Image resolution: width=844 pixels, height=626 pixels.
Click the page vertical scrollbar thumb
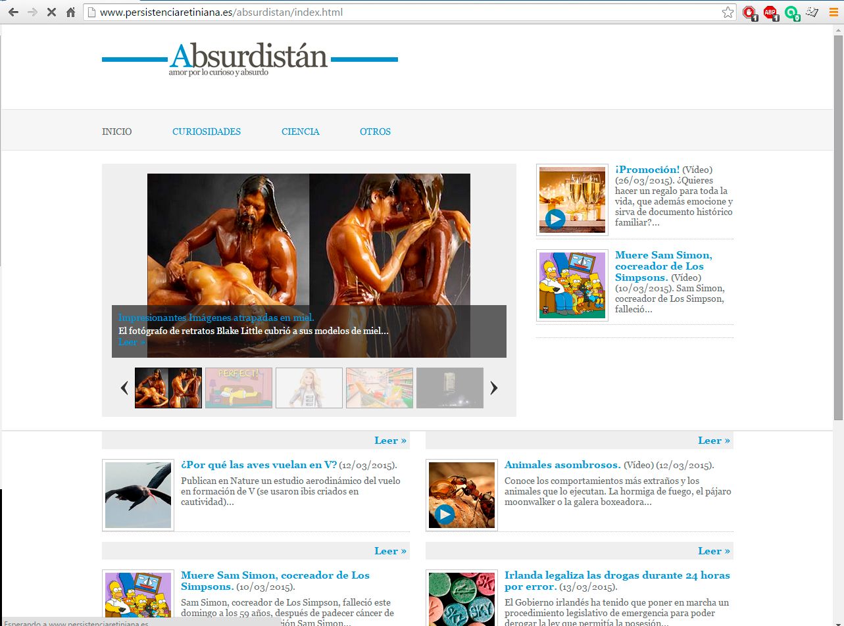[838, 227]
